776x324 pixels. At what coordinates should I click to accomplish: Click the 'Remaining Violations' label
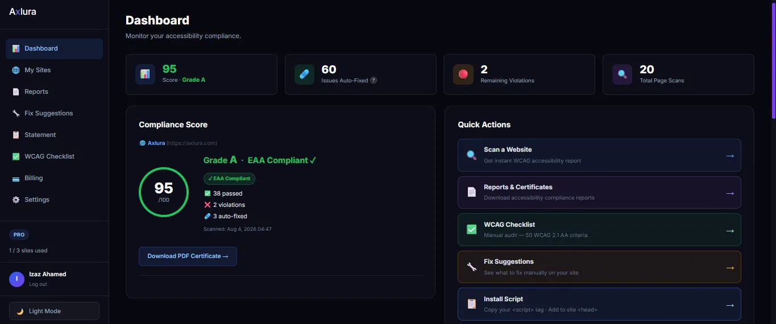tap(507, 81)
